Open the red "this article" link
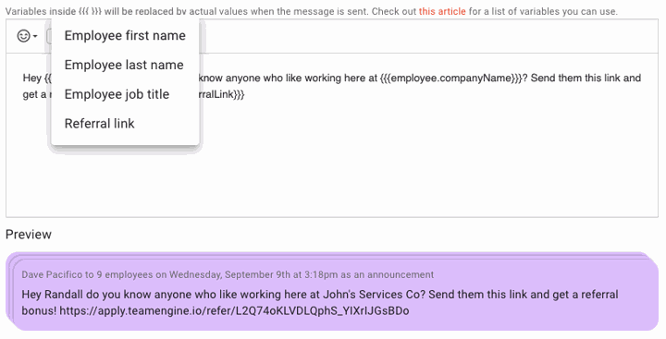 [442, 11]
